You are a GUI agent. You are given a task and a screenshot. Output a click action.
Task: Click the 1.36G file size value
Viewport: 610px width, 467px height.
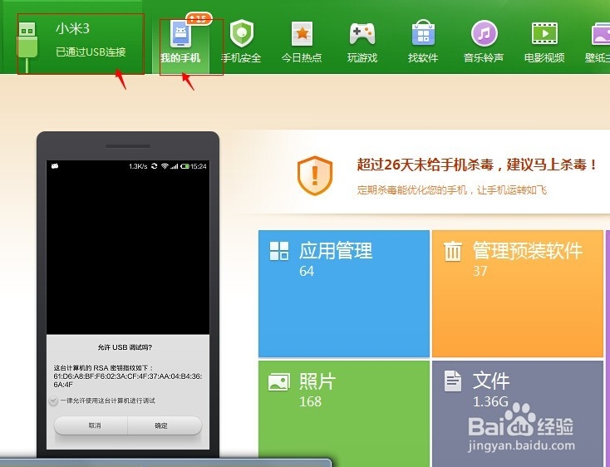pyautogui.click(x=490, y=401)
